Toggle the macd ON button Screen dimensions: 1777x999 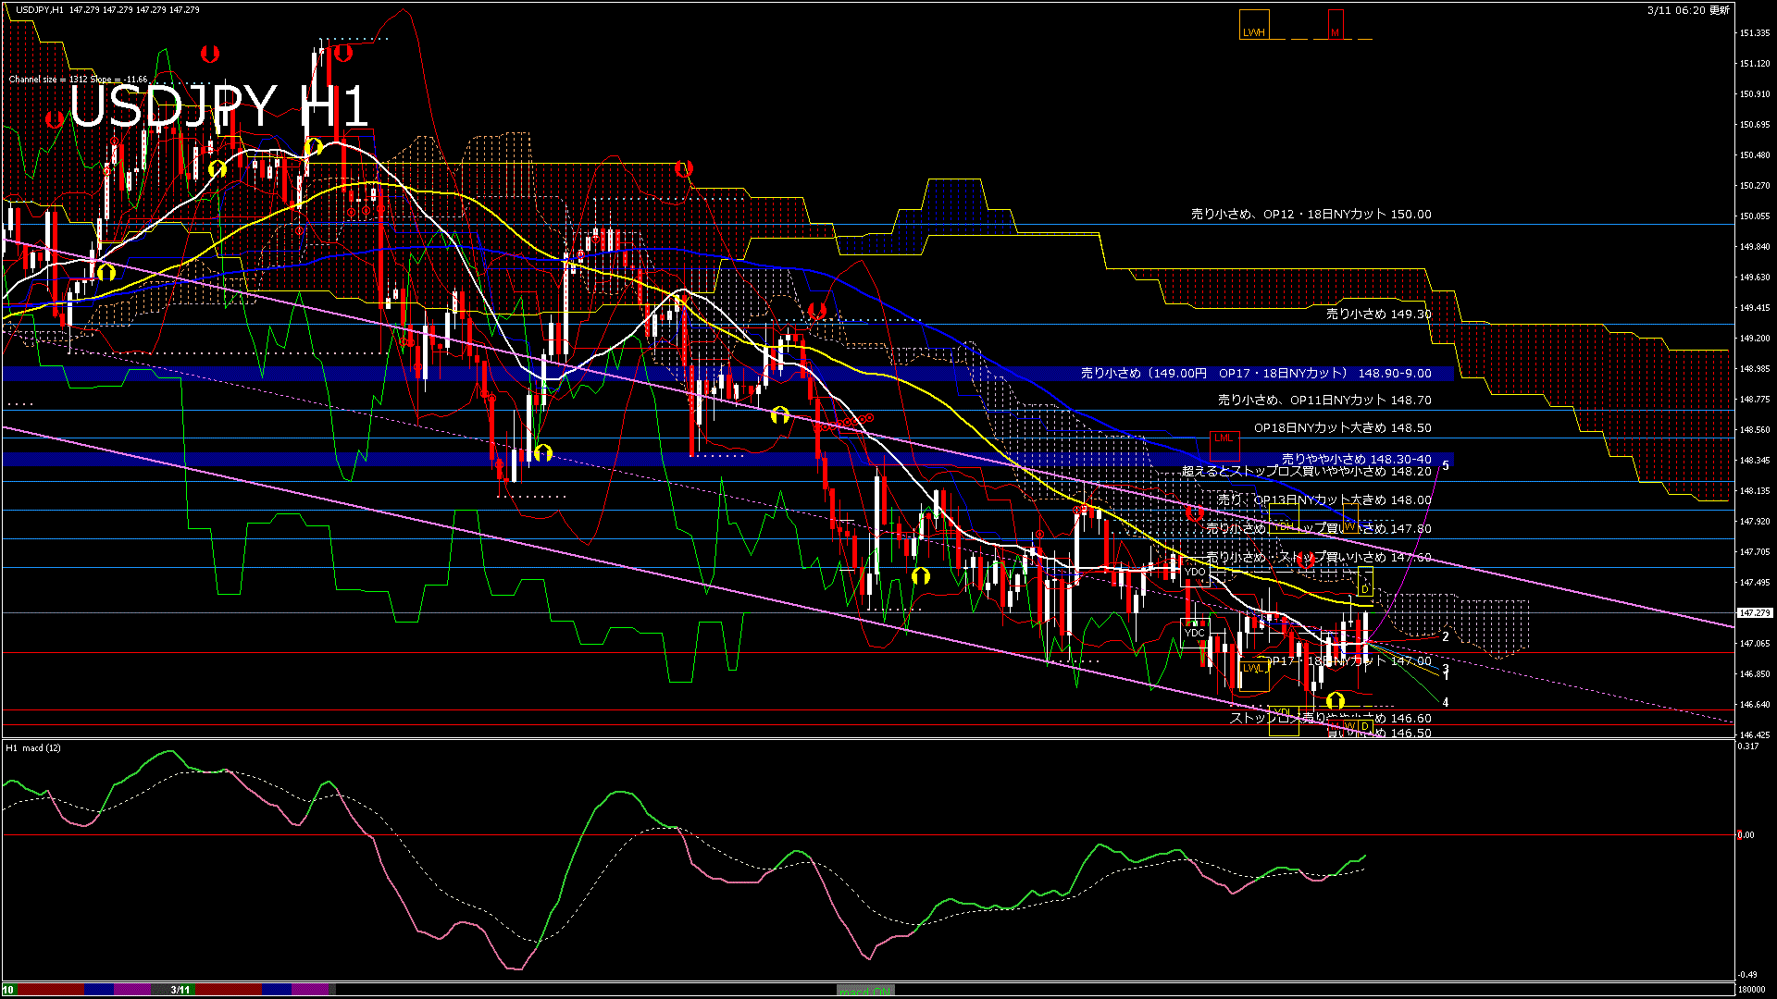(x=865, y=991)
